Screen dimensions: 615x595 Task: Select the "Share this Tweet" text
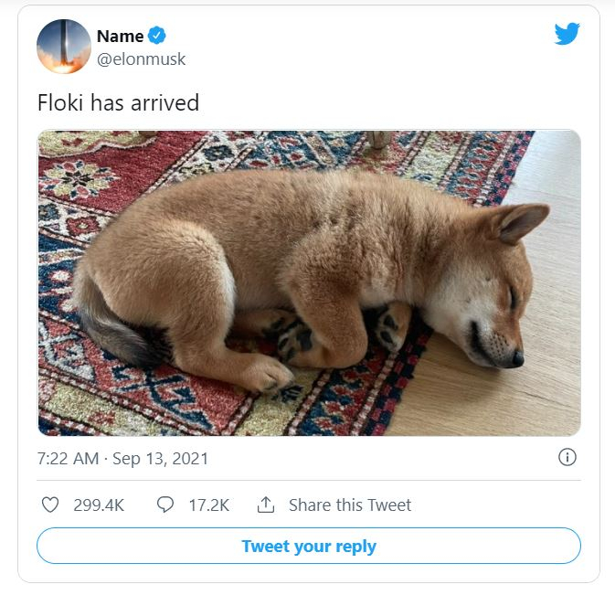(350, 505)
